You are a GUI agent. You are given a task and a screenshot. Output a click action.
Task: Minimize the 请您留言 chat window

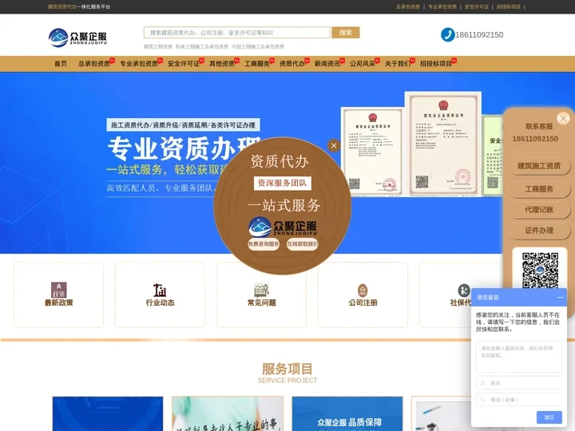click(x=560, y=297)
